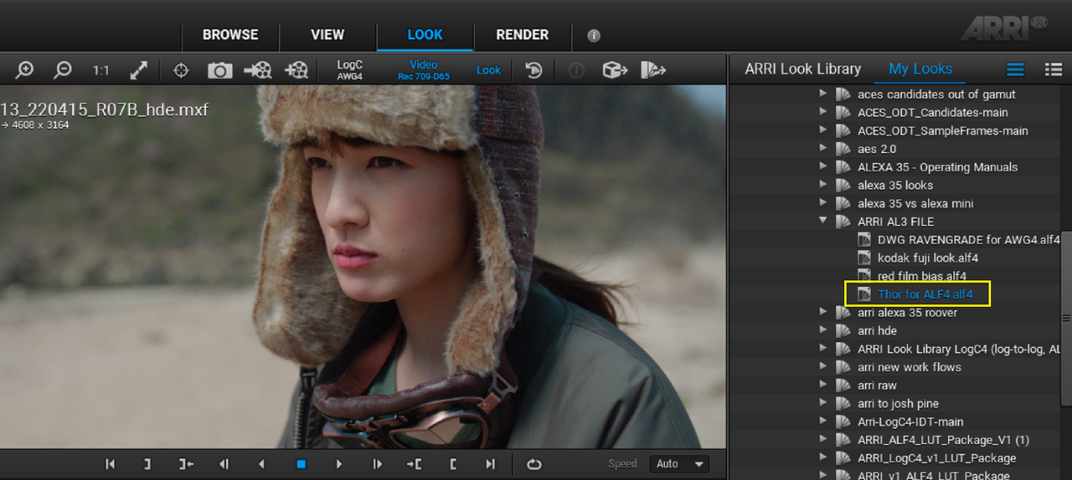Open the Speed dropdown set to Auto
This screenshot has height=480, width=1072.
click(678, 464)
